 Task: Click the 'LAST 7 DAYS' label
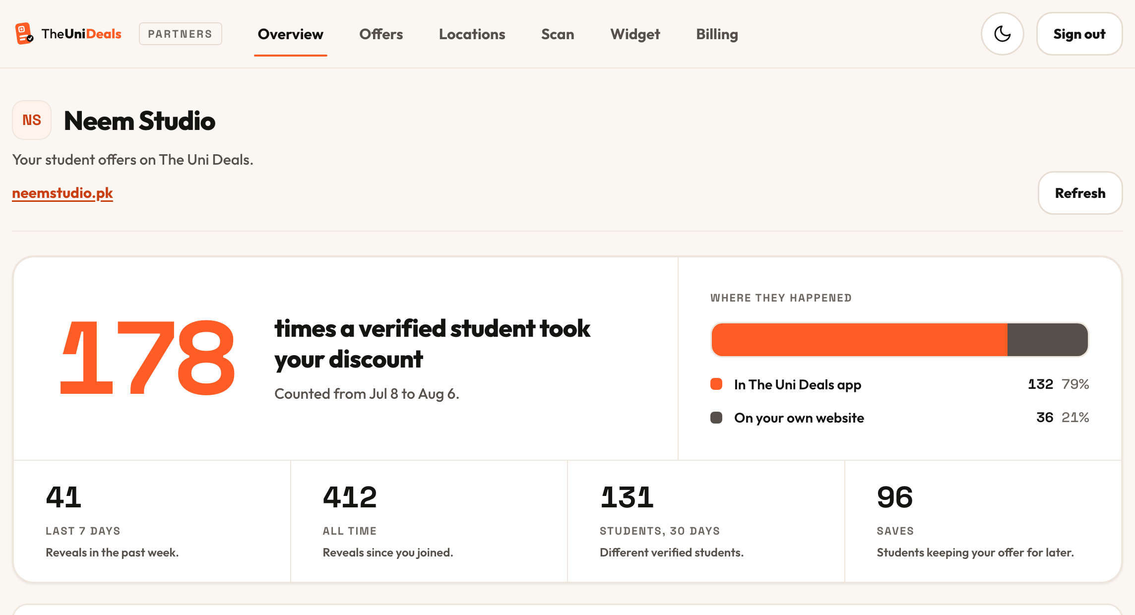click(83, 531)
